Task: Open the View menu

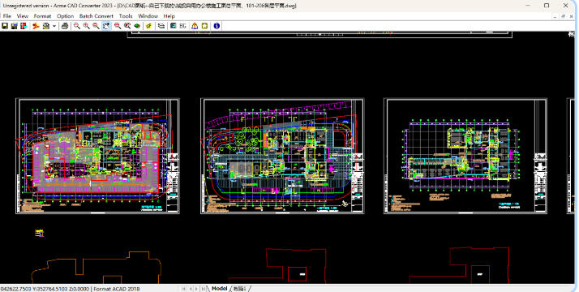Action: click(23, 16)
